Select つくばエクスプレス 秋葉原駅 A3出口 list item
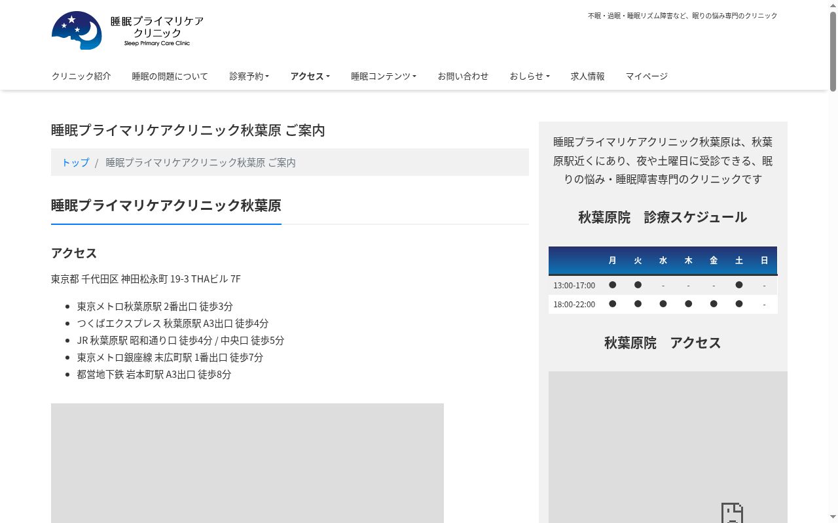 coord(173,323)
